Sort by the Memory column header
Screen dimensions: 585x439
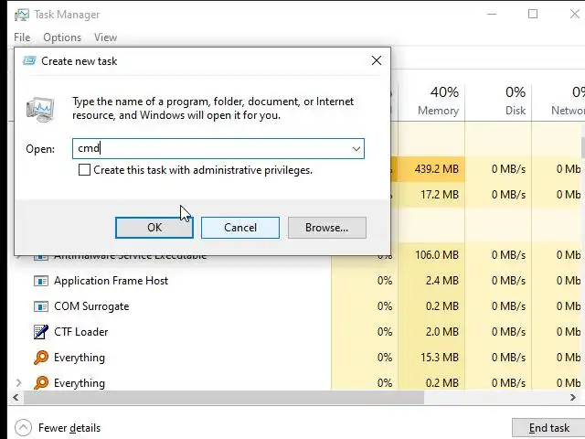click(x=431, y=102)
